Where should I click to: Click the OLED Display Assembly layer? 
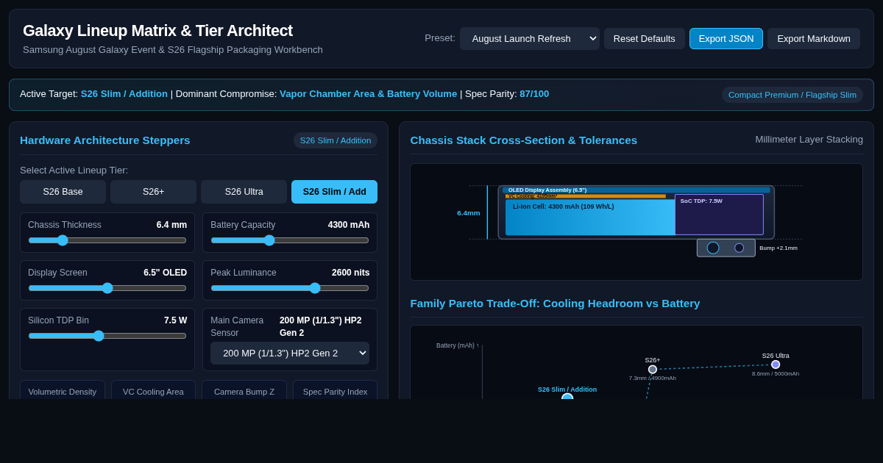click(636, 190)
